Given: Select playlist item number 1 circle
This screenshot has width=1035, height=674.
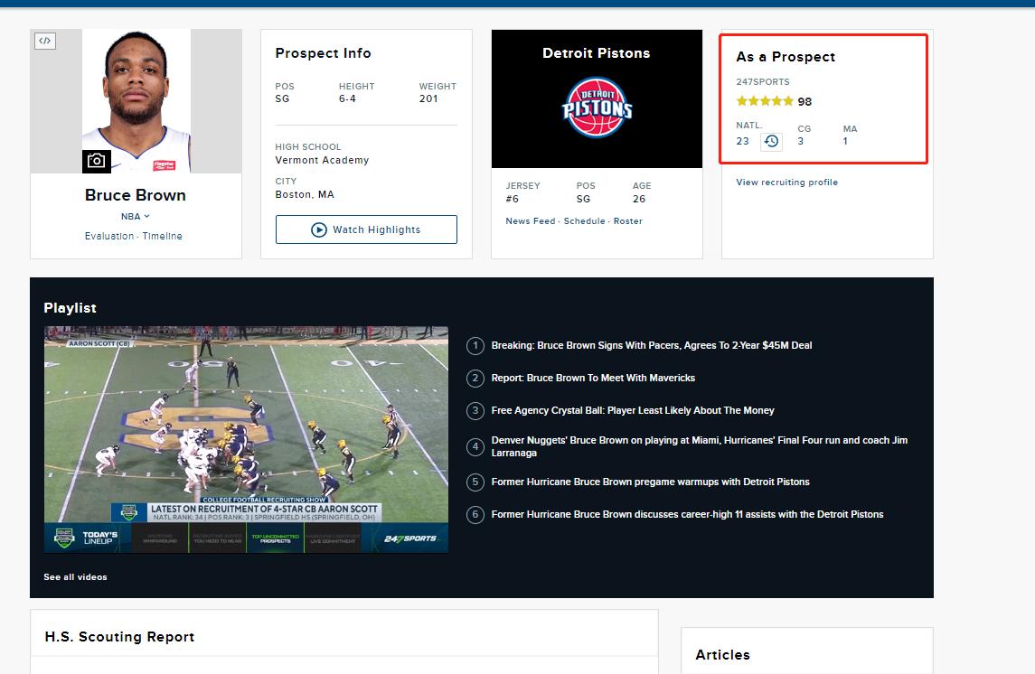Looking at the screenshot, I should [475, 346].
